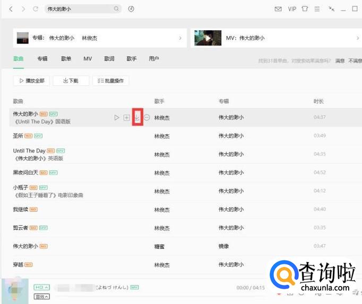The height and width of the screenshot is (304, 362).
Task: Open more options for first 伟大的渺小 row
Action: tap(147, 118)
